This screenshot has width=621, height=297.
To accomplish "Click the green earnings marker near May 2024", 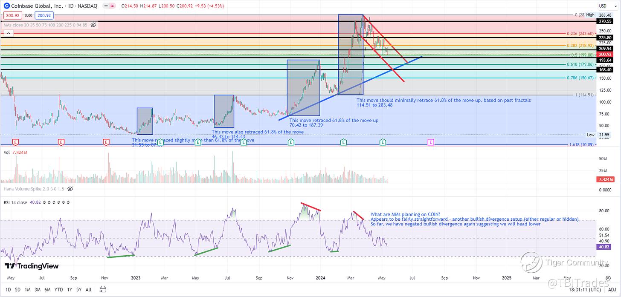I will pos(383,141).
